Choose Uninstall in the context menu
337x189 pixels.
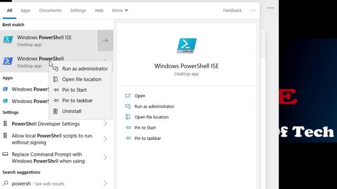[80, 111]
